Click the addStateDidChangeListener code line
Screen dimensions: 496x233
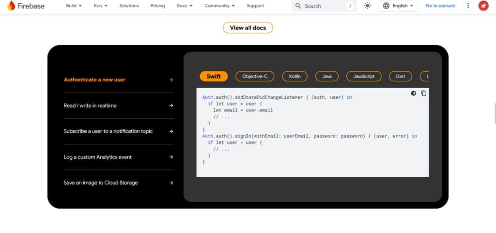click(x=277, y=97)
